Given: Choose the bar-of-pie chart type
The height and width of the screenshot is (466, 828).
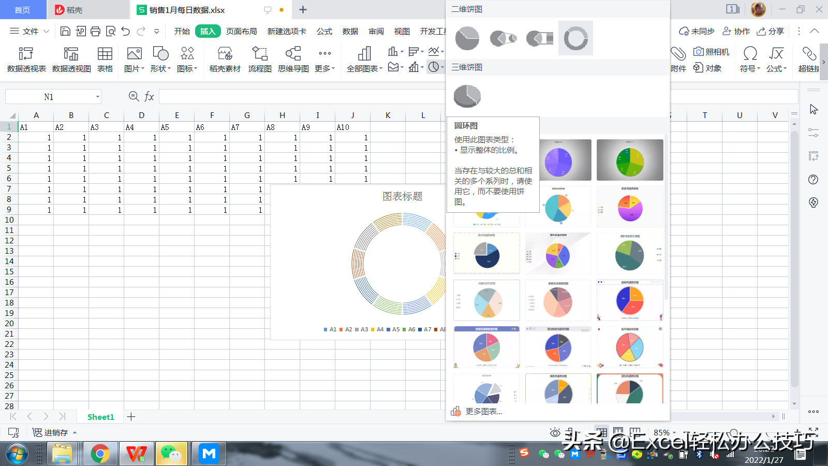Looking at the screenshot, I should 540,38.
